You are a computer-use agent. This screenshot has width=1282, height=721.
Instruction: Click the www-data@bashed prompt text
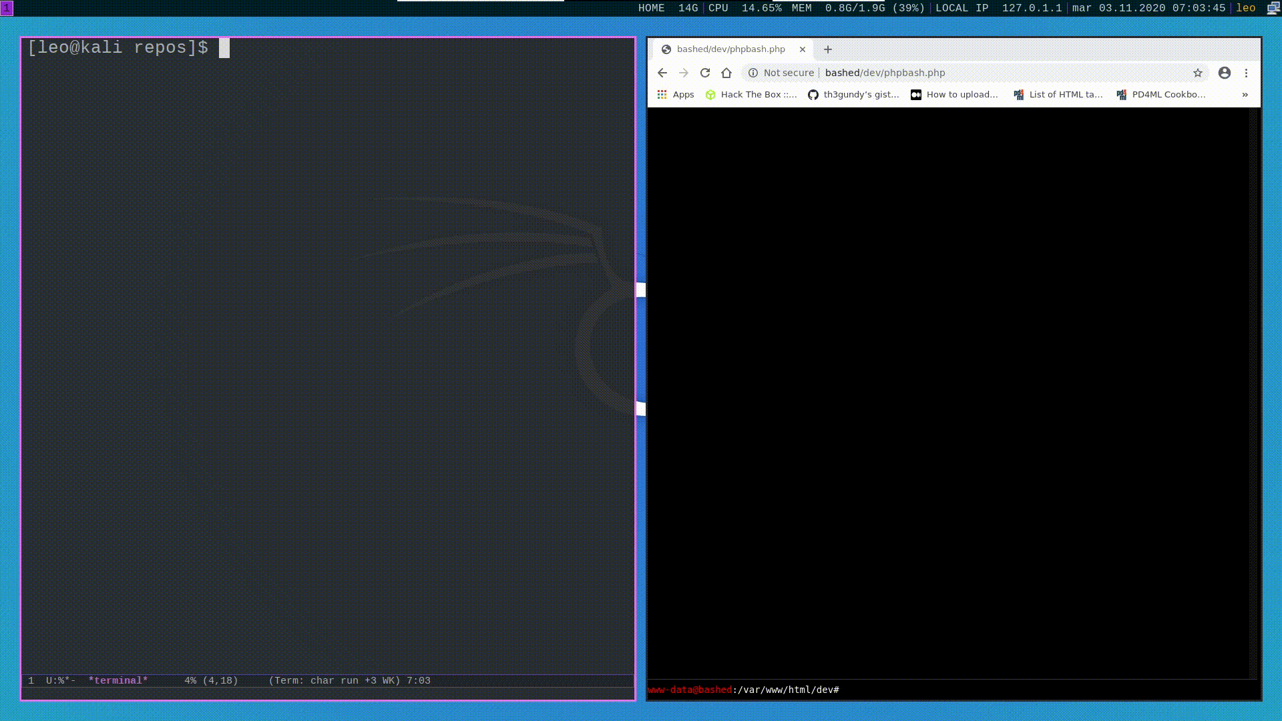click(x=690, y=690)
